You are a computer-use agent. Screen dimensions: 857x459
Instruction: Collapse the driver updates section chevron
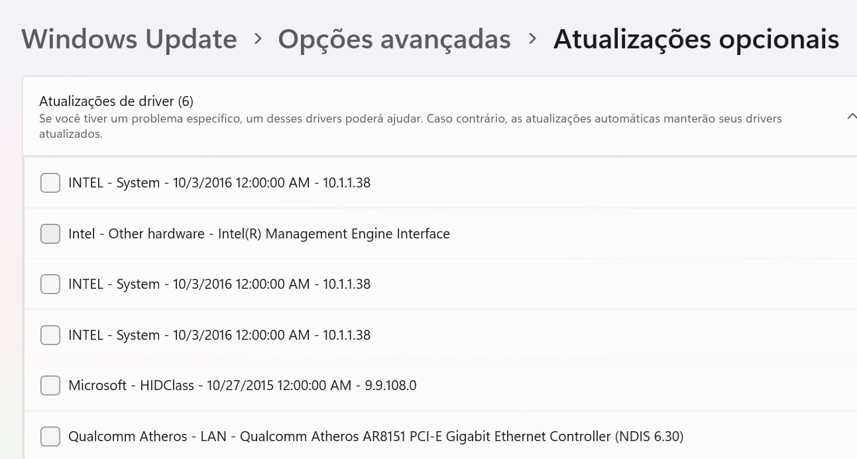point(851,117)
